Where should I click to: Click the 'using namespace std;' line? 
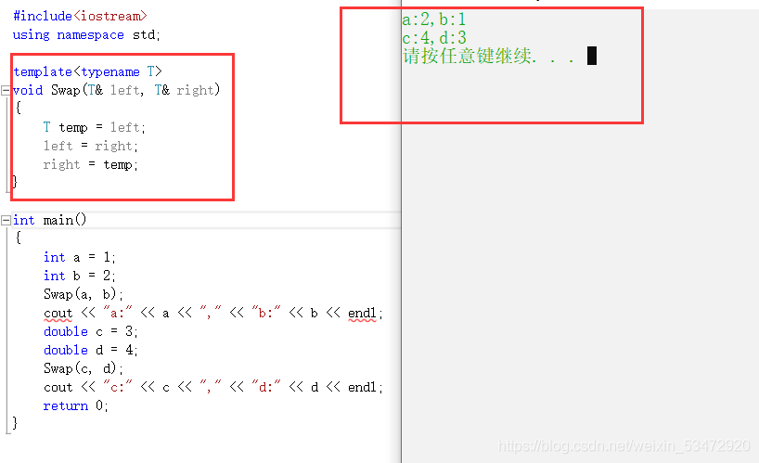(x=86, y=35)
